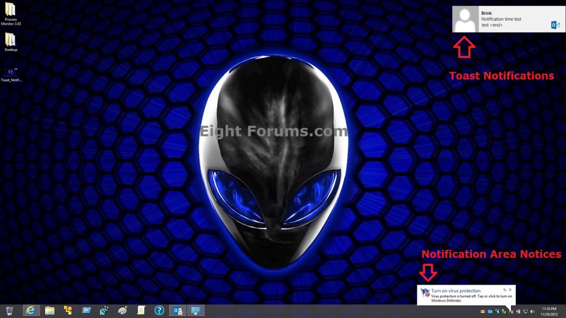Open the Recycle Bin on the taskbar

(9, 310)
